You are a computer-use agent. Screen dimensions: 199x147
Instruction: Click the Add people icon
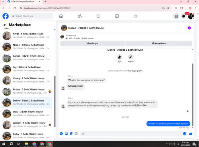pos(119,57)
